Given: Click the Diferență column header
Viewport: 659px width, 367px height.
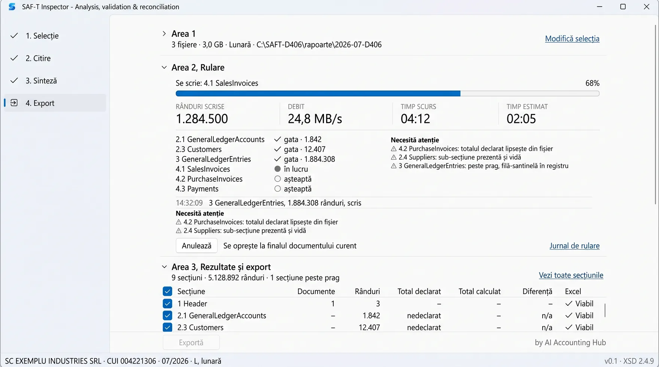Looking at the screenshot, I should [x=537, y=292].
